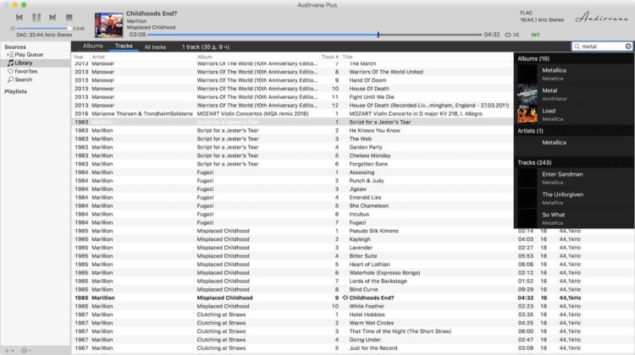The height and width of the screenshot is (355, 635).
Task: Stop playback with the stop button
Action: [x=69, y=18]
